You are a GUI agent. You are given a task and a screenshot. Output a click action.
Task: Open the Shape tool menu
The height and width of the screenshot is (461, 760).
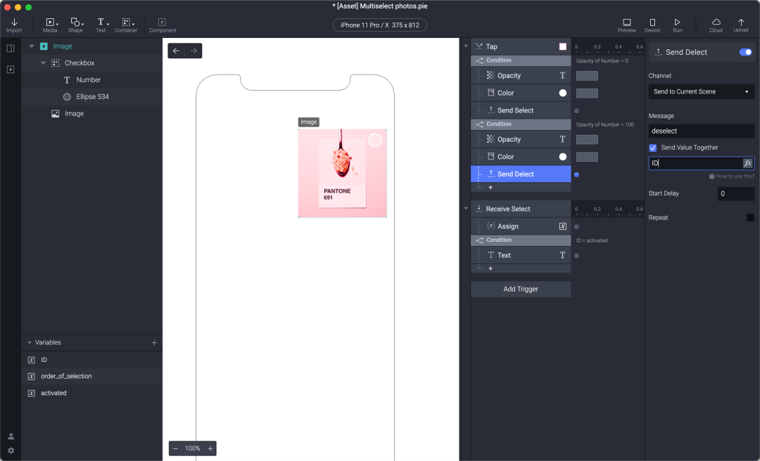[75, 25]
